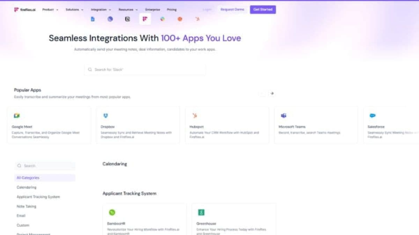Open the Pricing page
The width and height of the screenshot is (419, 235).
point(172,10)
